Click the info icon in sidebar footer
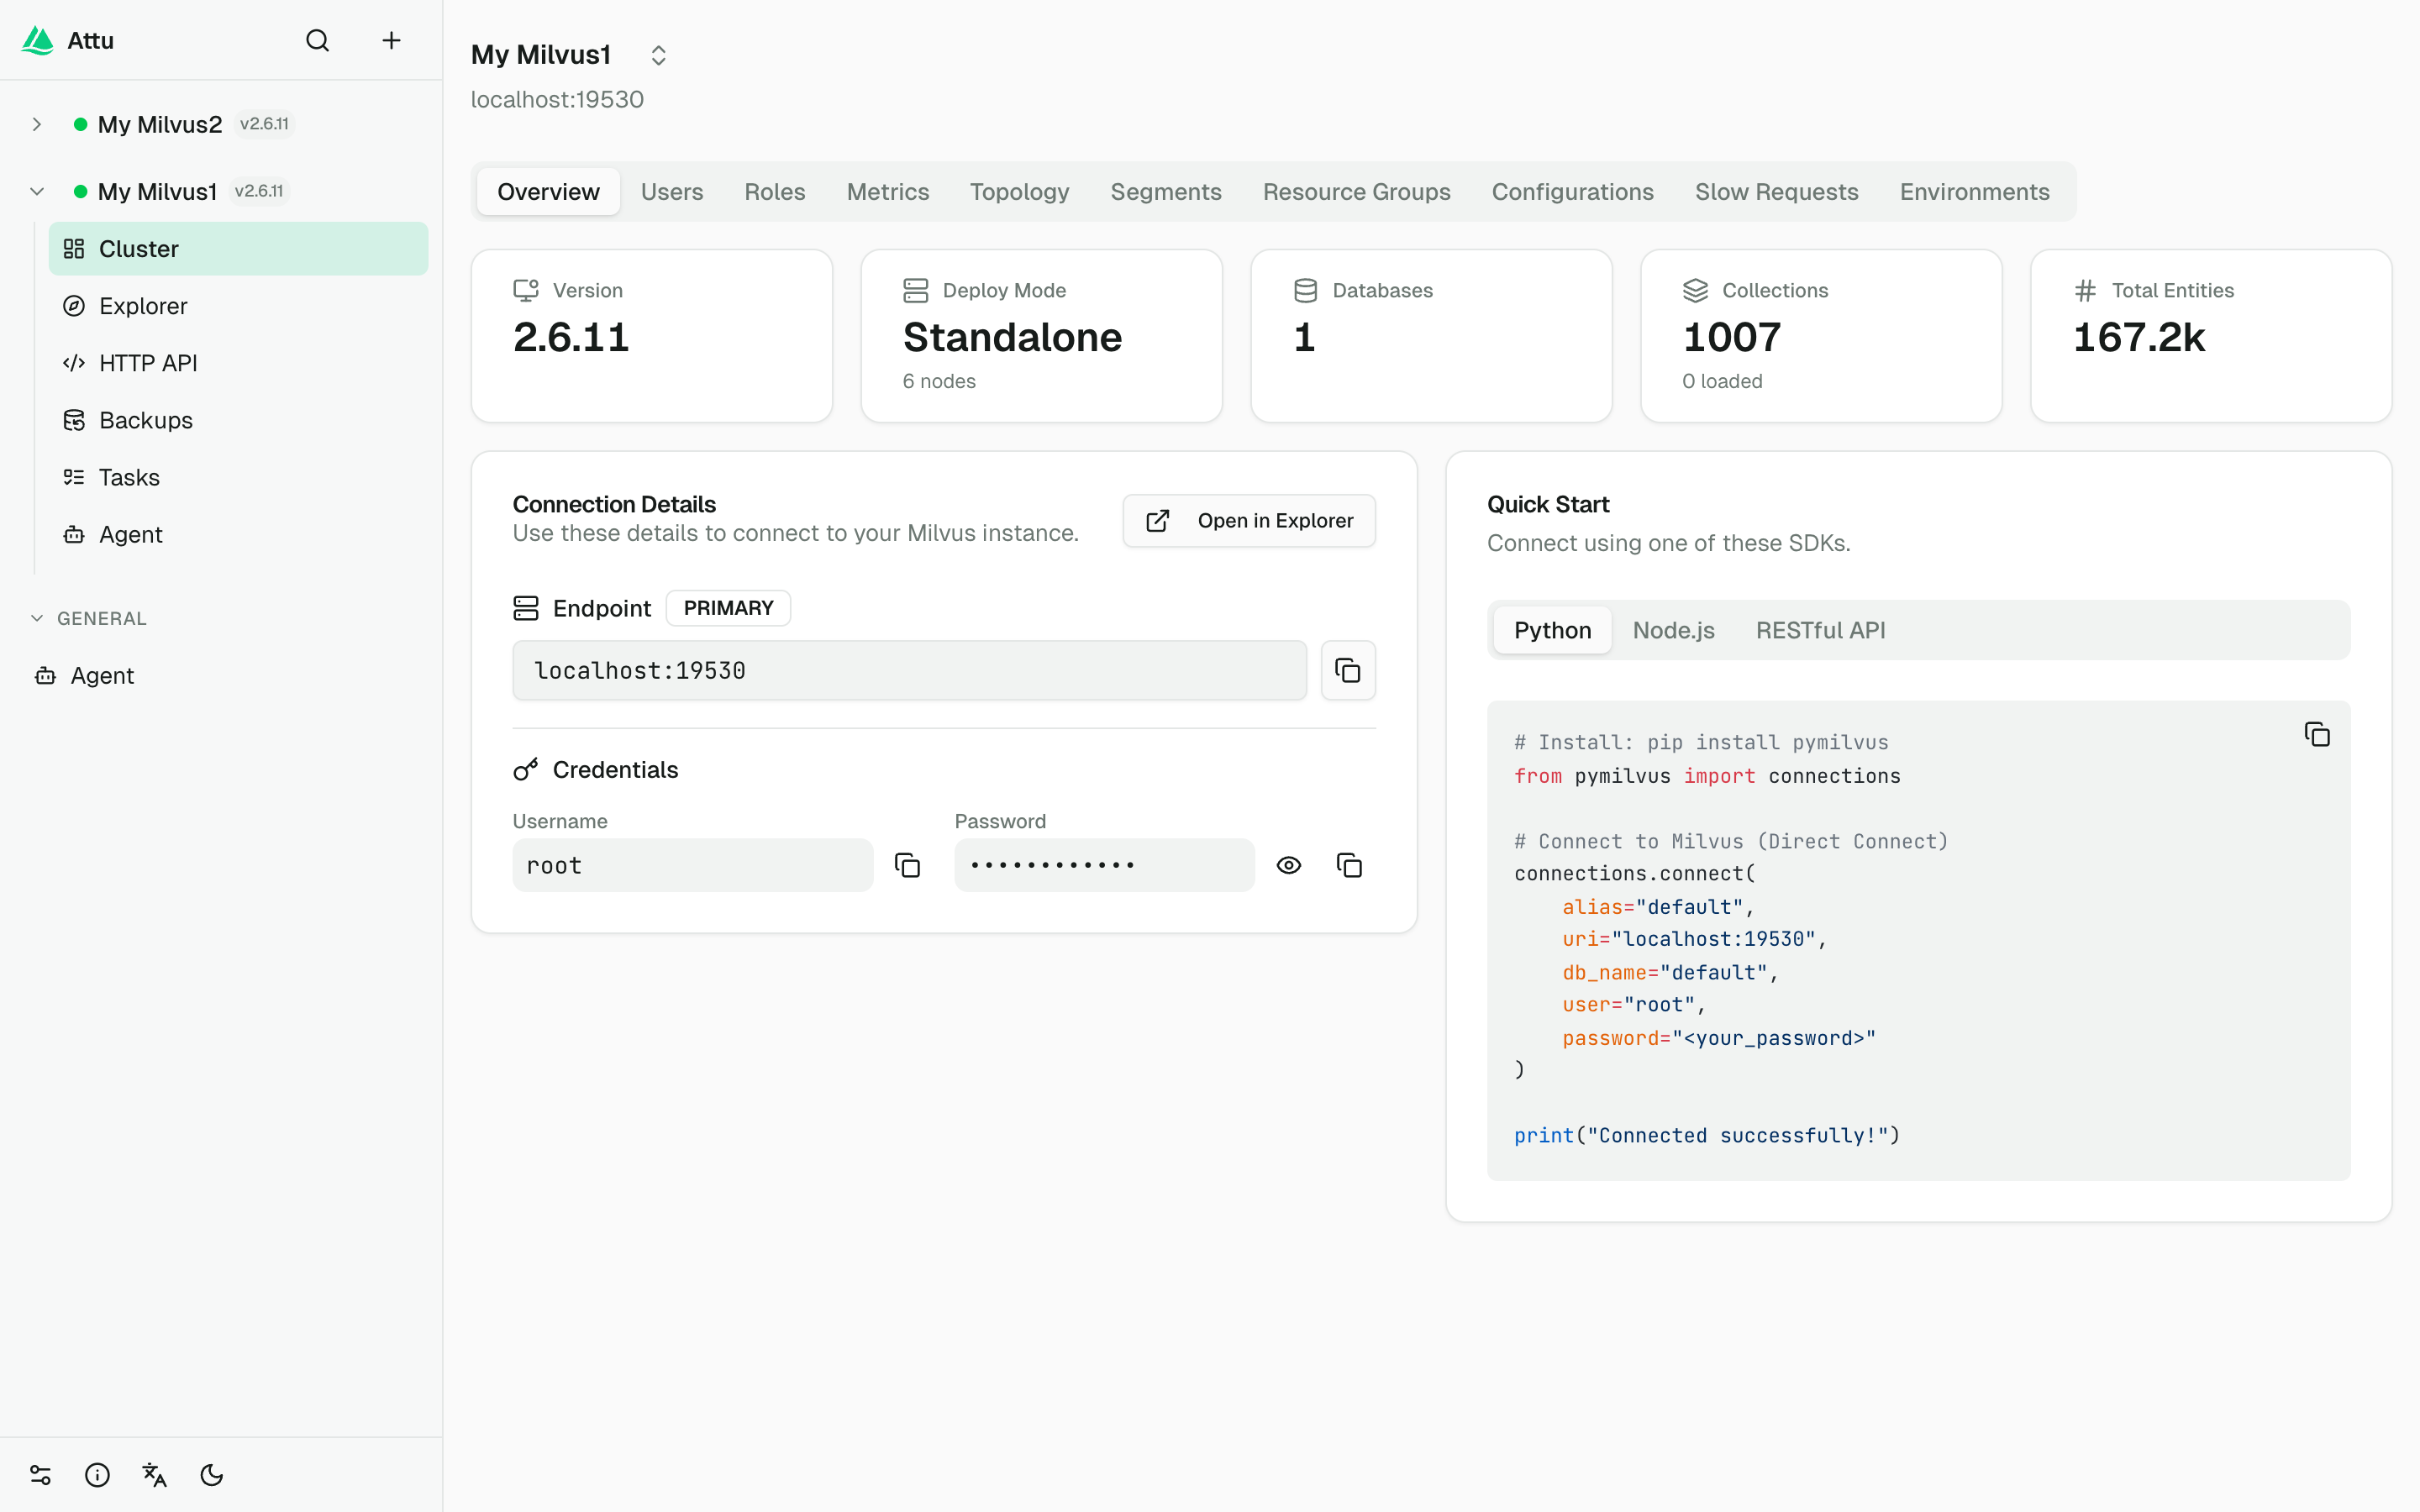Screen dimensions: 2420x1512 pos(97,1474)
